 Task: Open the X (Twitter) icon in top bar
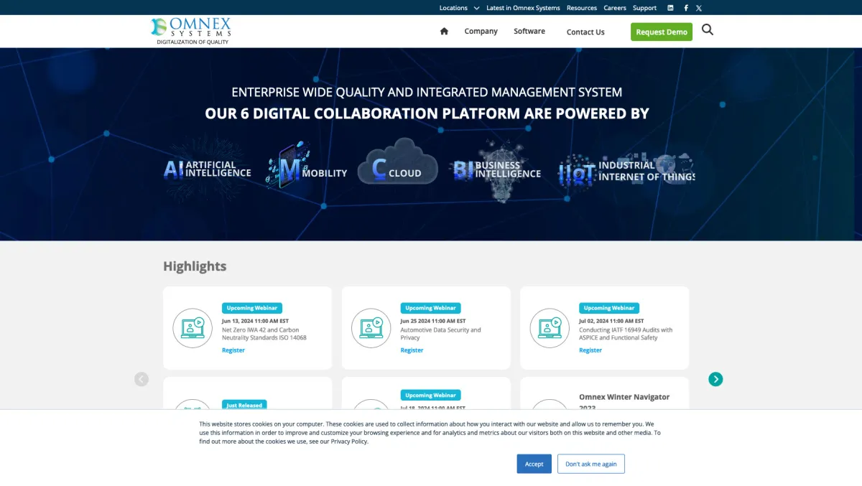(x=699, y=8)
